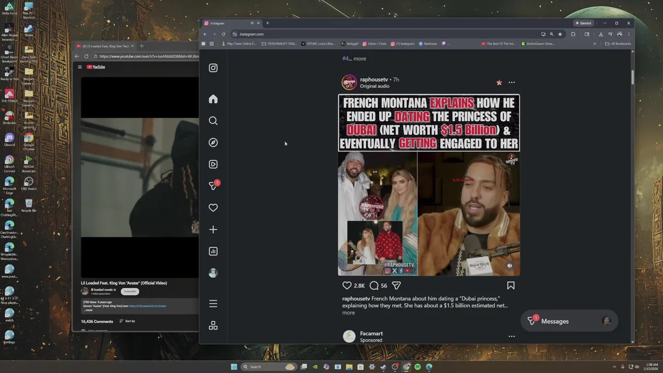The image size is (663, 373).
Task: Open the Restream bookmark
Action: (x=428, y=44)
